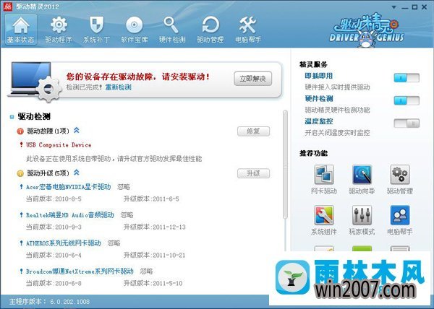Click the 升级 button for driver upgrades
The image size is (434, 309).
[x=253, y=173]
